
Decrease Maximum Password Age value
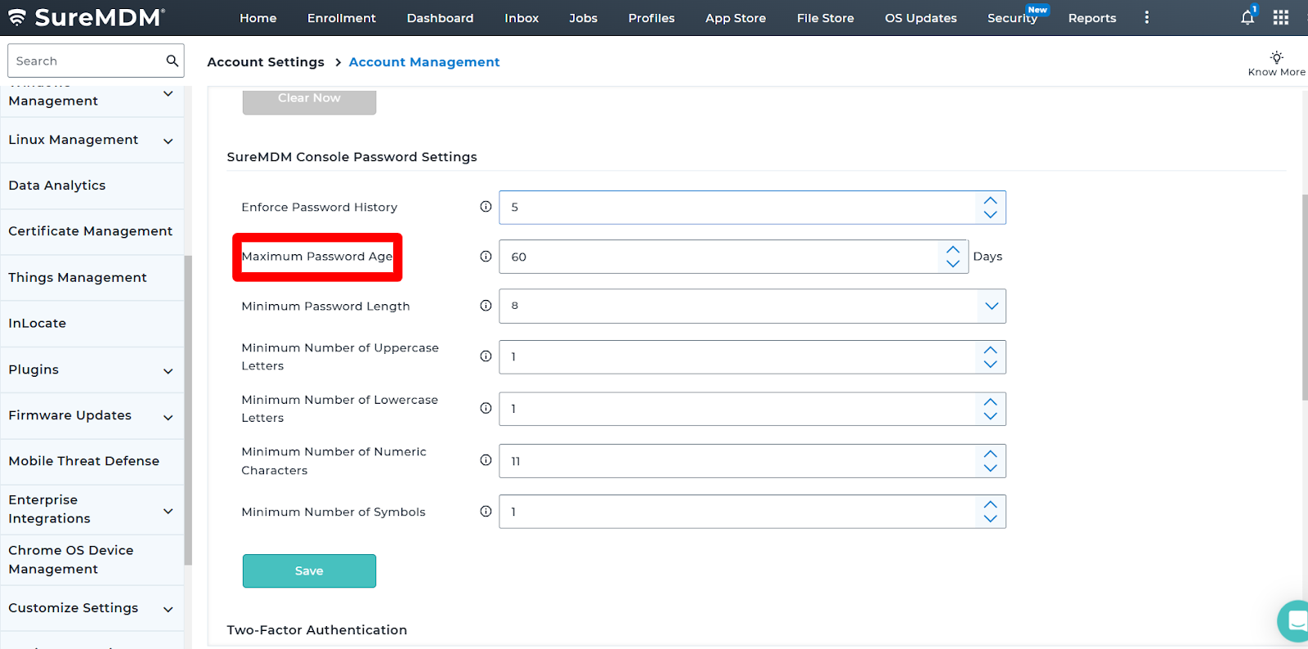tap(952, 264)
